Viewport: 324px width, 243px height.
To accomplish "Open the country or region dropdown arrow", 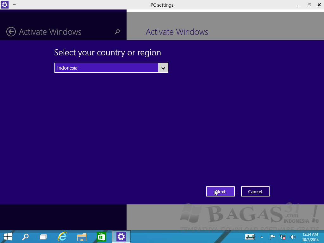I will [x=163, y=68].
